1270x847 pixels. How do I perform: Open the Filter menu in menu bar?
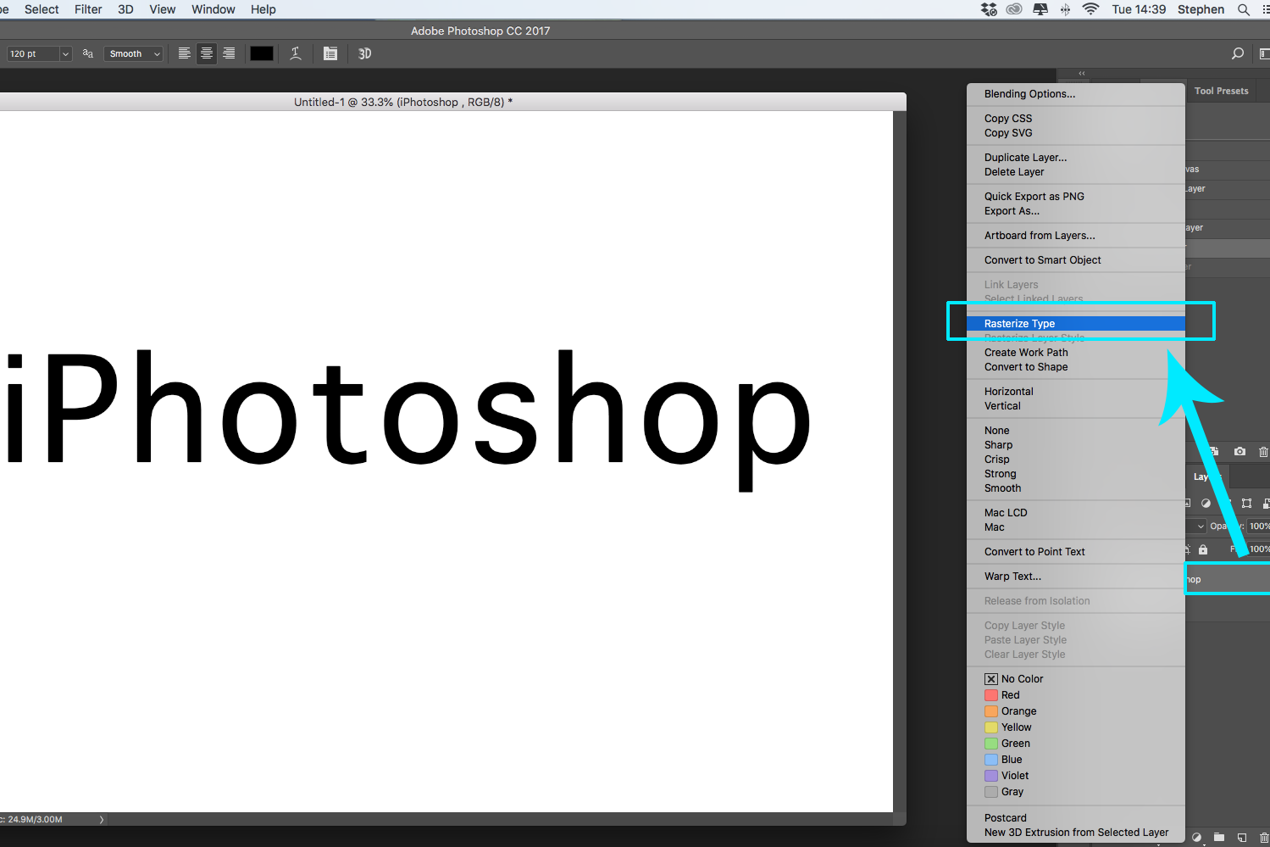88,9
